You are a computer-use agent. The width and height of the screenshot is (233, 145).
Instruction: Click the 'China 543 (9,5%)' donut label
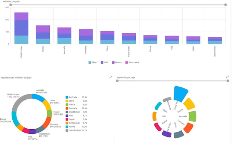click(54, 102)
